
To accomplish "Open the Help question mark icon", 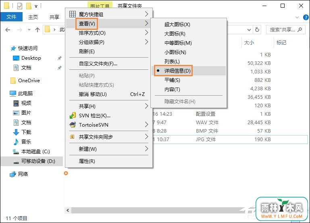I will [x=306, y=17].
